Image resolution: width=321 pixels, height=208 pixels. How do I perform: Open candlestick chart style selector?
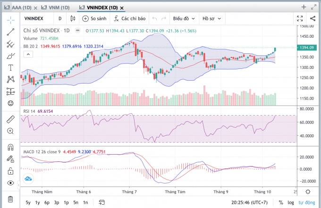coord(73,18)
